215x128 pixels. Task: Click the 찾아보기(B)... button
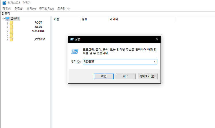coord(148,76)
